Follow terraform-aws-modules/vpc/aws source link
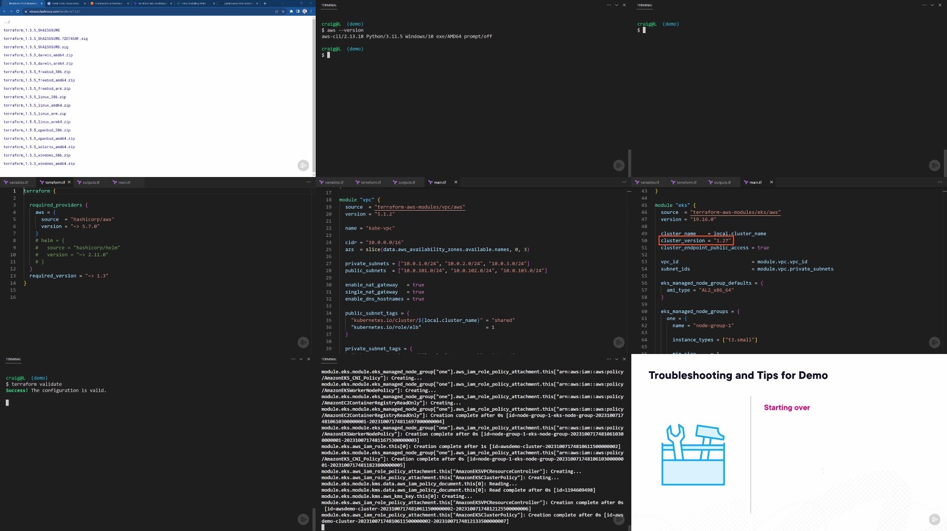The width and height of the screenshot is (947, 531). (420, 207)
